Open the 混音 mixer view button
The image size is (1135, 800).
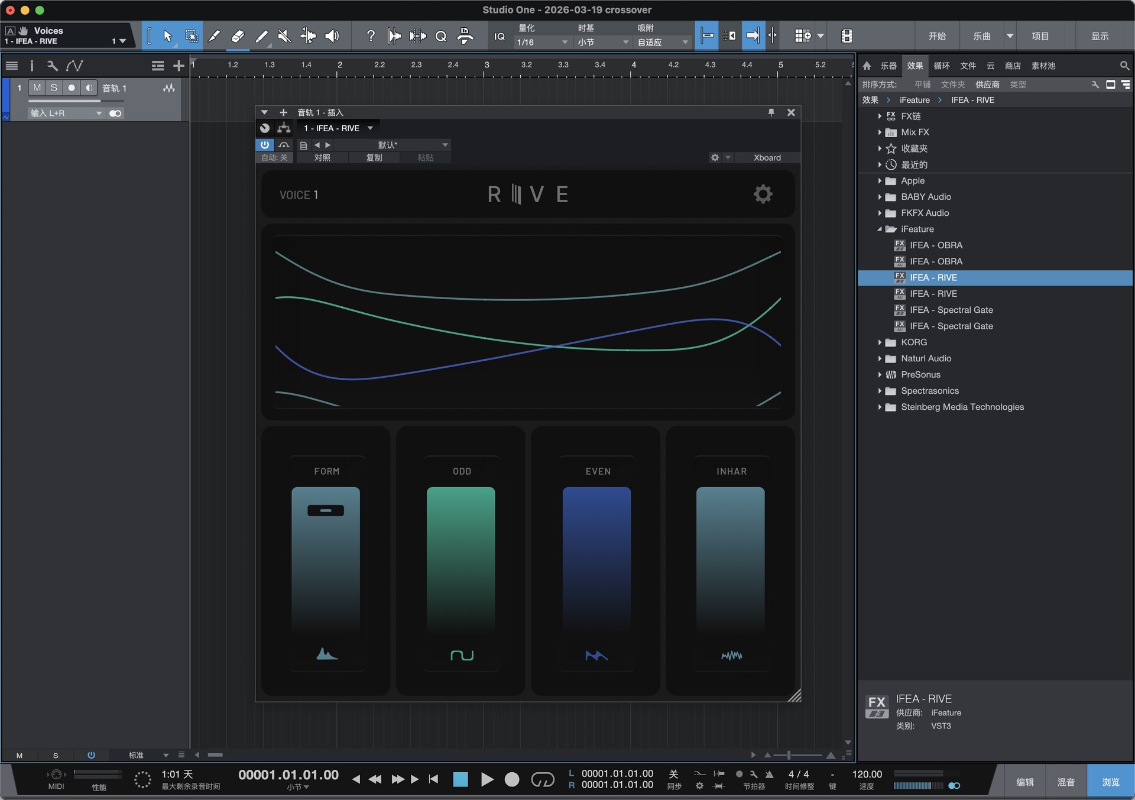(1066, 782)
